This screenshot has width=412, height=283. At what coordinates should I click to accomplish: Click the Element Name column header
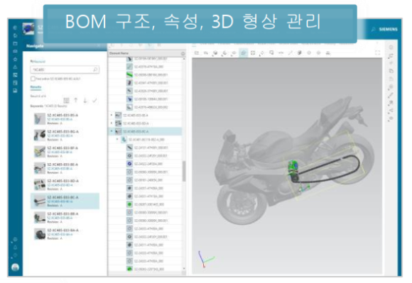click(119, 53)
